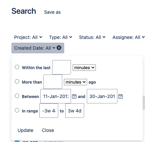The image size is (145, 142).
Task: Open minutes dropdown beside More than
Action: (x=75, y=82)
